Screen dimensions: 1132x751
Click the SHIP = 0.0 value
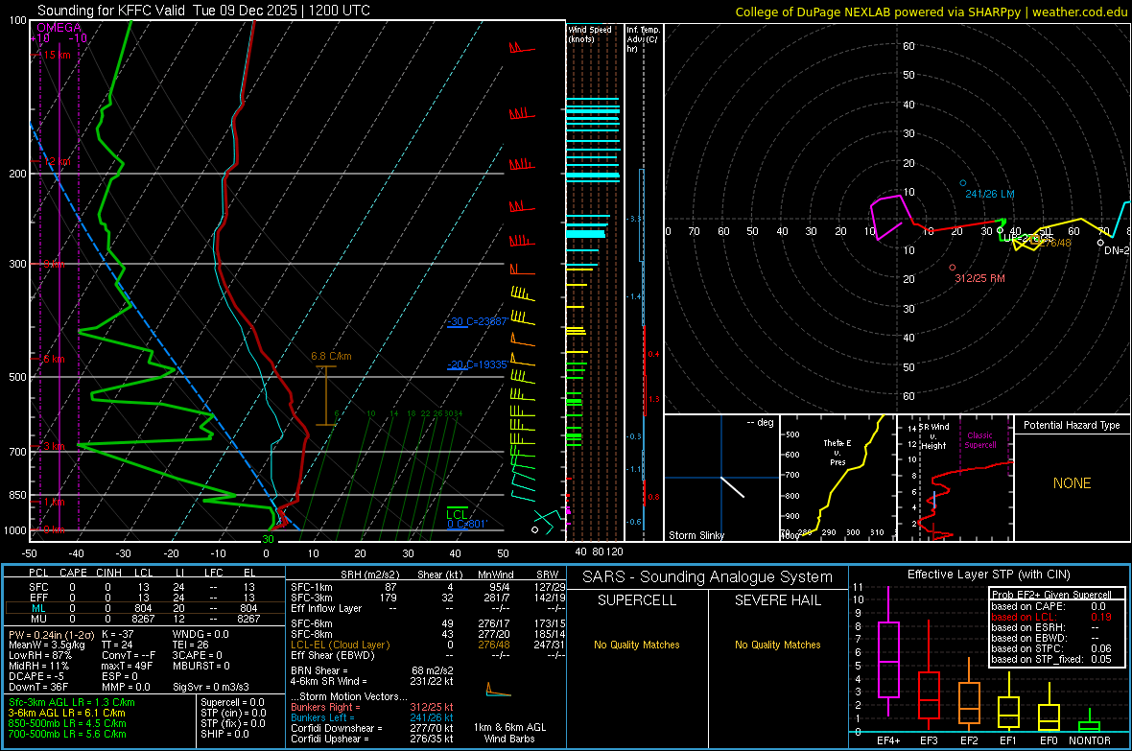coord(224,734)
